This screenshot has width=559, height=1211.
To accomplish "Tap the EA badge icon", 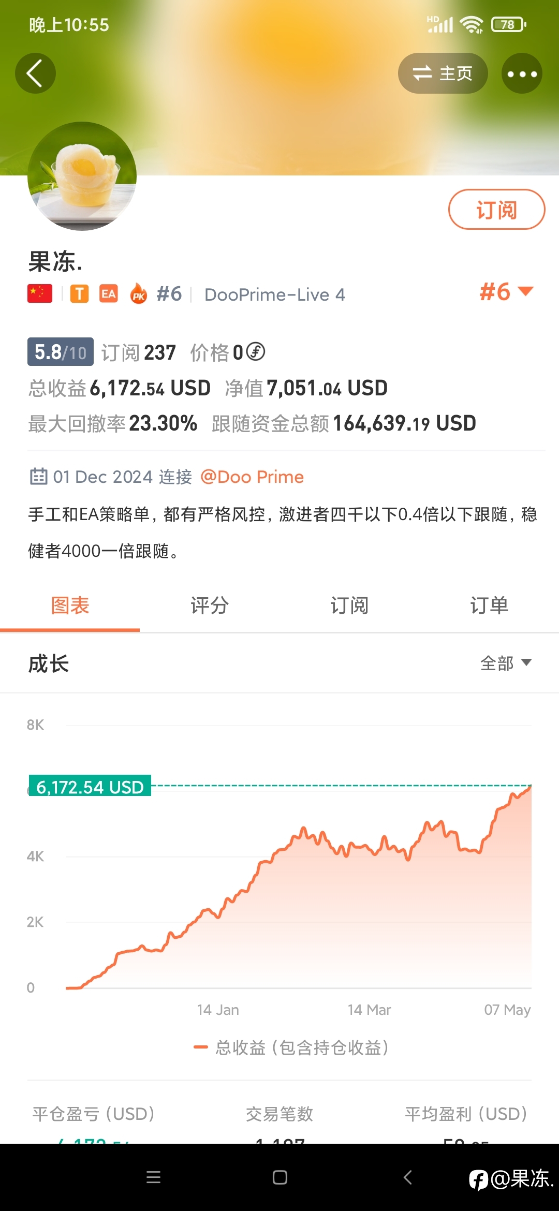I will click(x=108, y=293).
